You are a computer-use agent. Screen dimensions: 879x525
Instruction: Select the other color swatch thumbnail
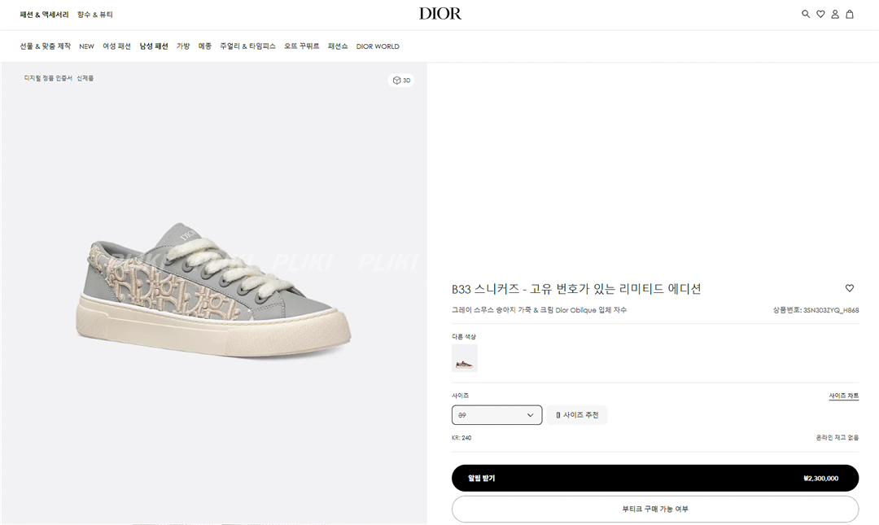coord(465,358)
